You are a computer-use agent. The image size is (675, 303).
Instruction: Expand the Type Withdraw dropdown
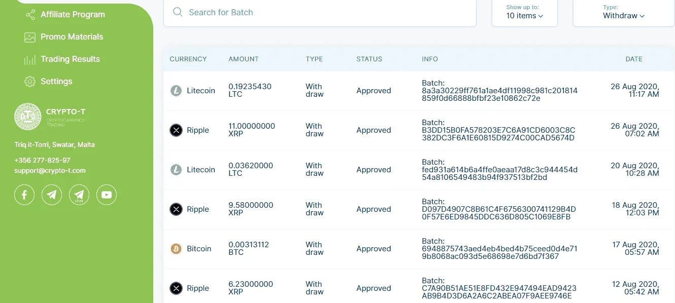coord(624,12)
